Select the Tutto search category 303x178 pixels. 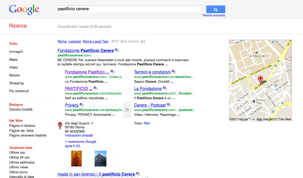13,44
